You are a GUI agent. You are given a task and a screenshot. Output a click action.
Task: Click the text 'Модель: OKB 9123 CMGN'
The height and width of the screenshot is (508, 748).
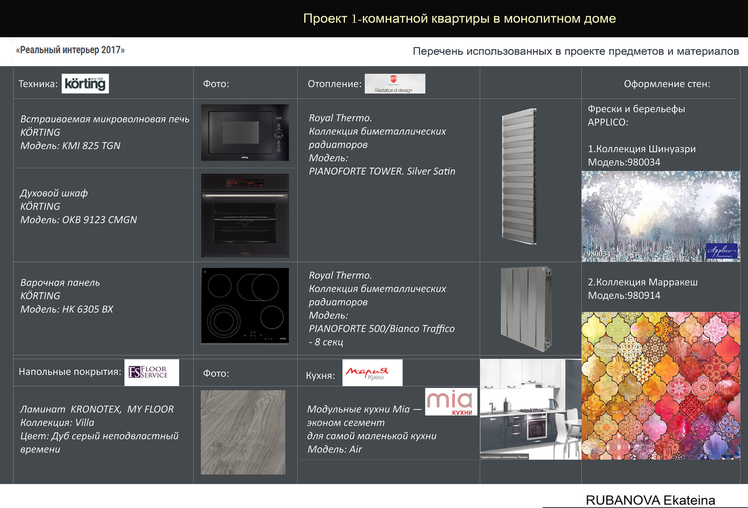[x=79, y=219]
